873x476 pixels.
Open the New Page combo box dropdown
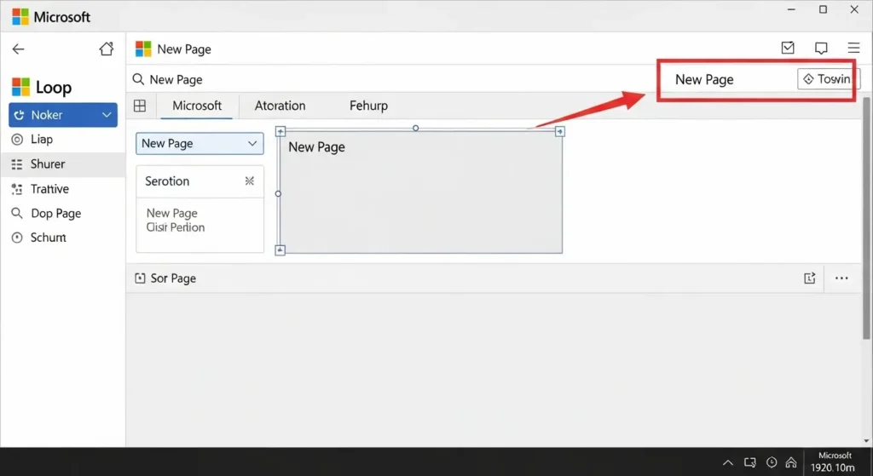tap(199, 143)
